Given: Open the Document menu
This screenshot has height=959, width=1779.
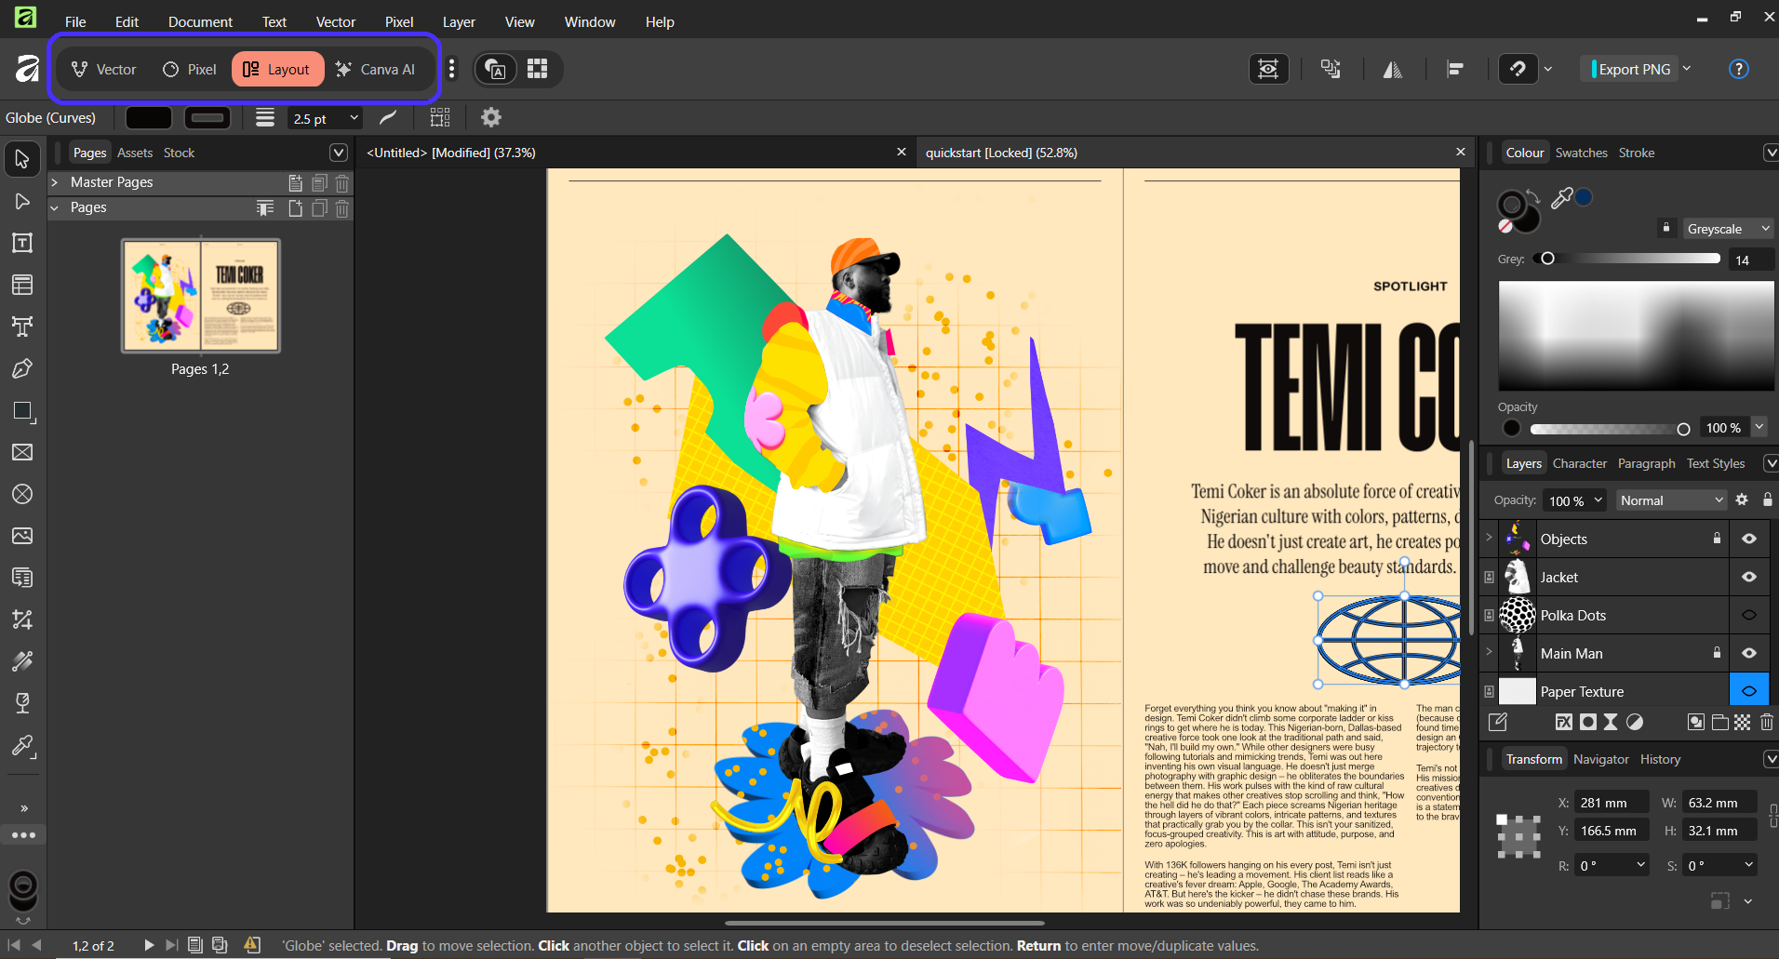Looking at the screenshot, I should click(x=200, y=21).
